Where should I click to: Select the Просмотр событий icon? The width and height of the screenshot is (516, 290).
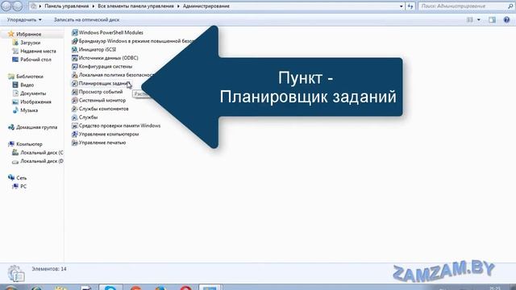[x=75, y=92]
